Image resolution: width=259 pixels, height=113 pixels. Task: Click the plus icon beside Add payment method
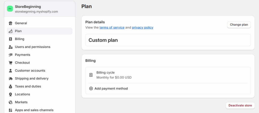click(x=91, y=89)
